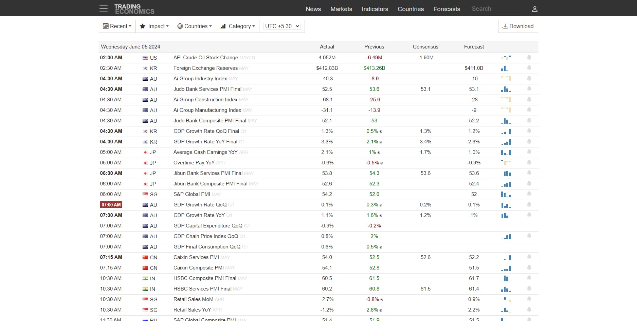The height and width of the screenshot is (321, 637).
Task: Open Caixin Services PMI event link
Action: point(196,257)
